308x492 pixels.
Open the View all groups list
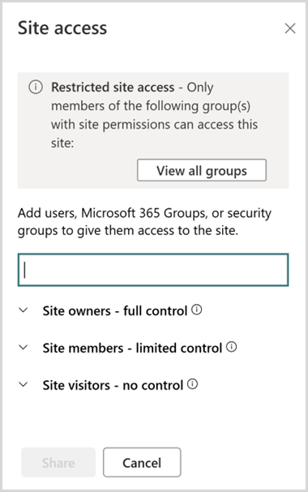pos(202,170)
